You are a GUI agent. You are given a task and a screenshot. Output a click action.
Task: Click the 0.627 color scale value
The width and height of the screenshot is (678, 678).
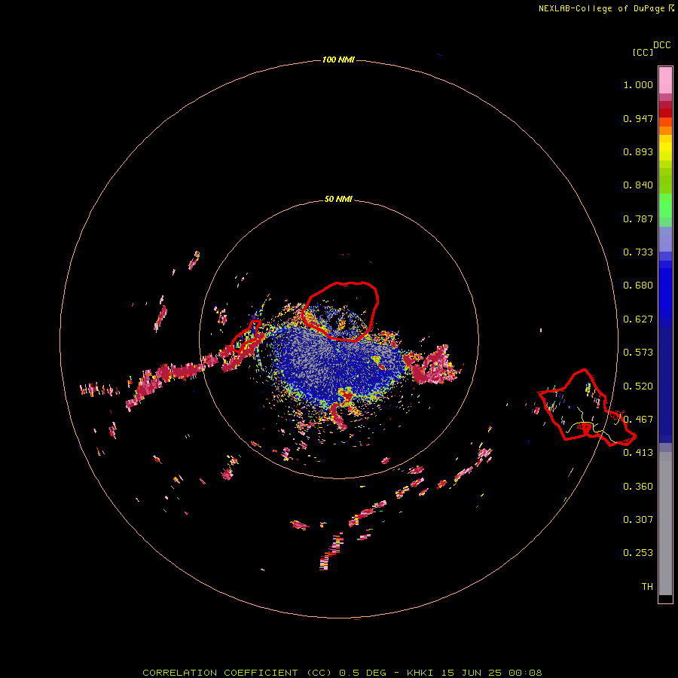pos(638,319)
